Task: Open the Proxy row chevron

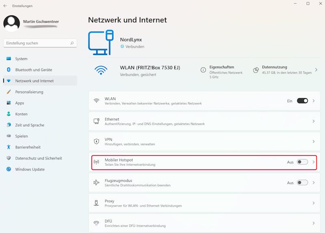Action: point(314,203)
